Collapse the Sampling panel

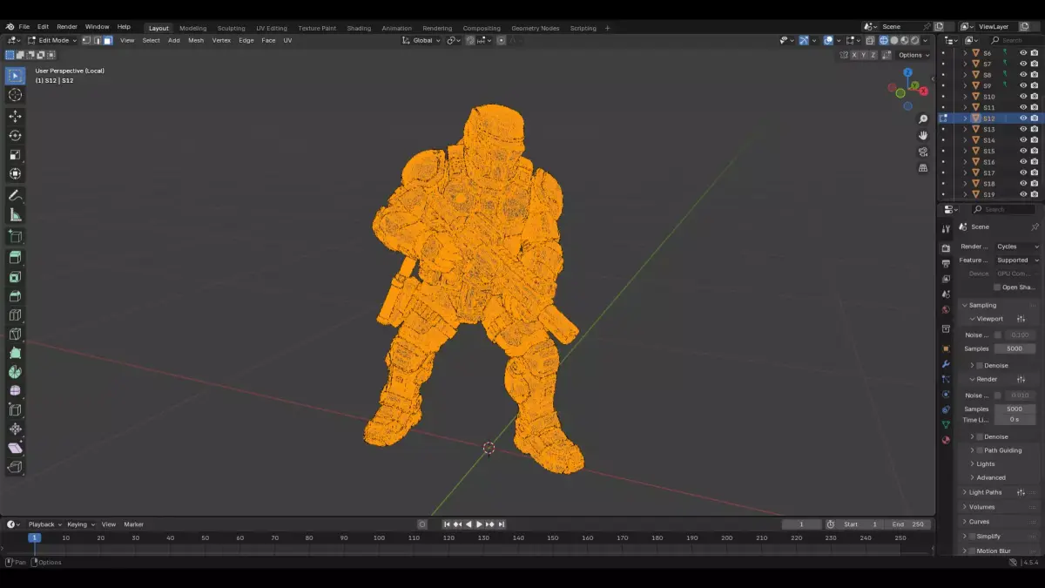click(x=982, y=305)
